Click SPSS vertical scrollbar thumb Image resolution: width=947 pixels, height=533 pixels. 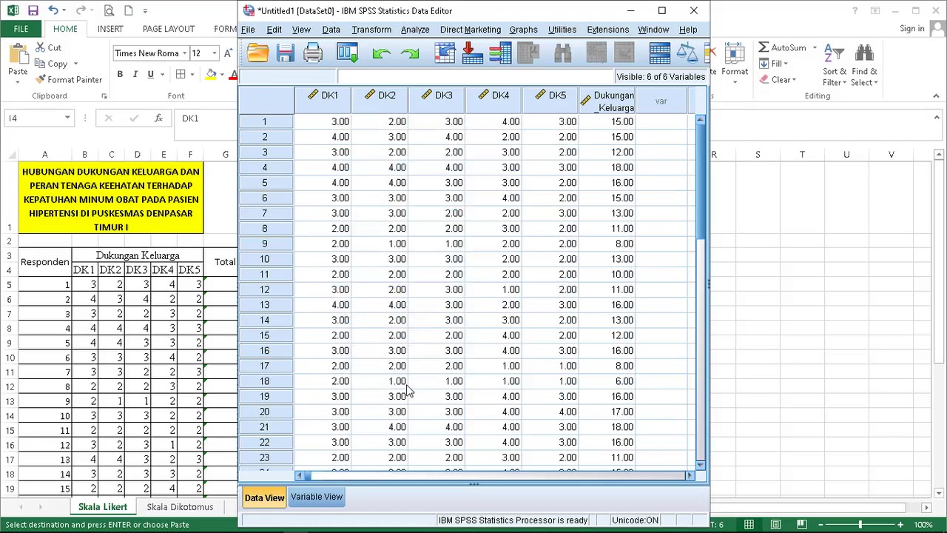pos(701,181)
